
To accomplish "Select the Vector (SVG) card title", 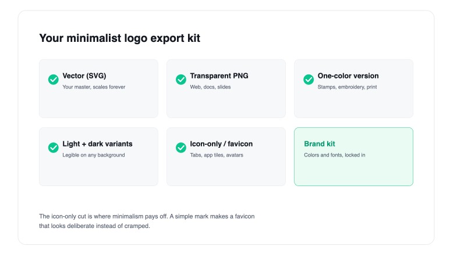I will pos(84,76).
